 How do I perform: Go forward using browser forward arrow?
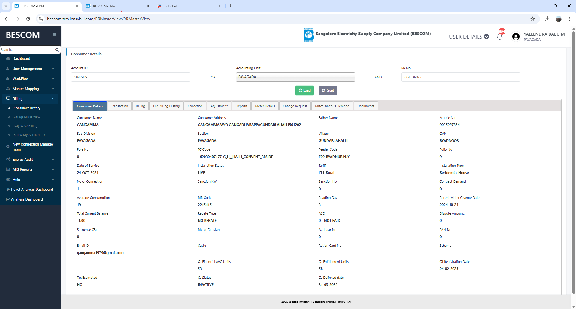tap(17, 19)
